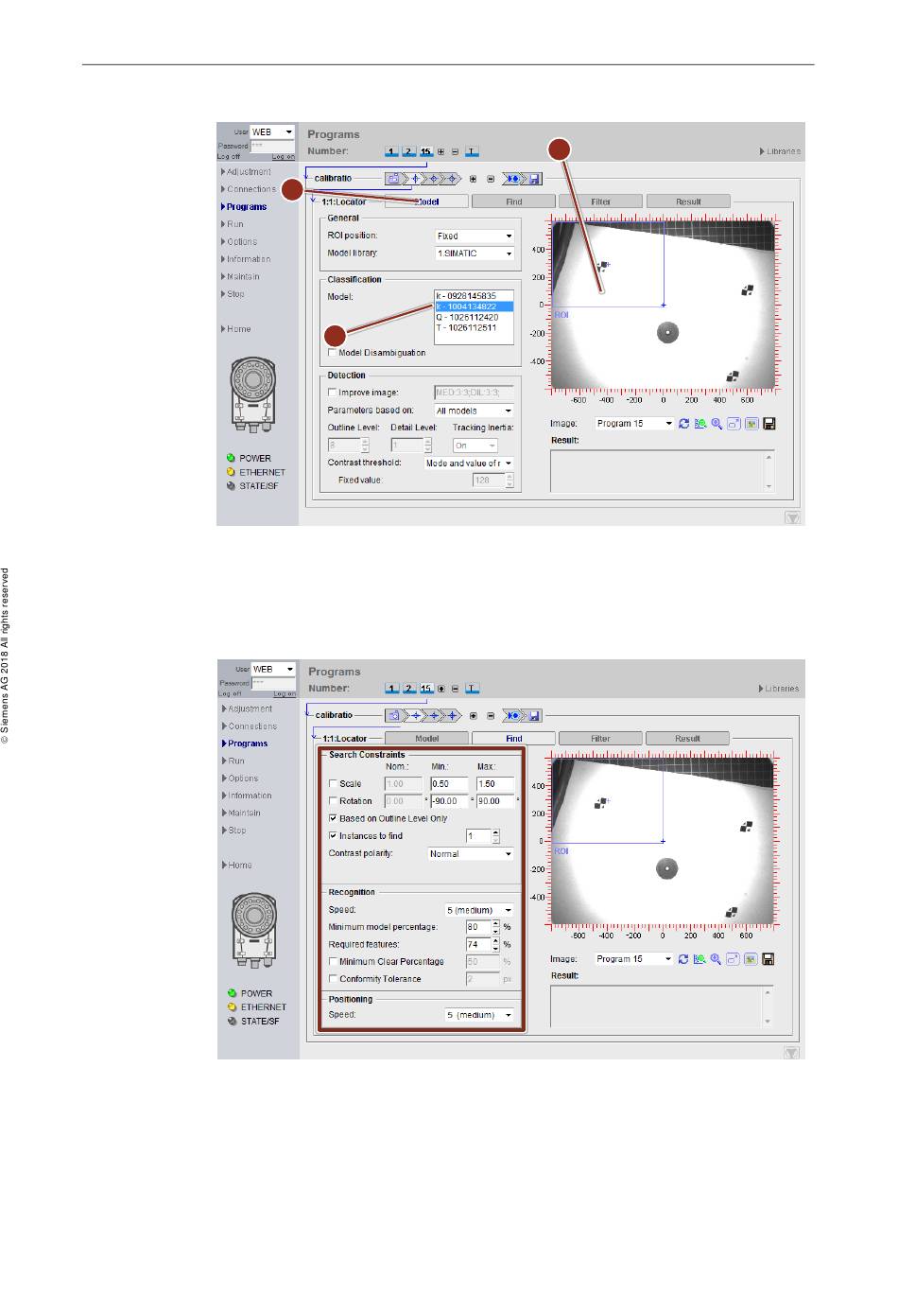This screenshot has width=898, height=1312.
Task: Open Adjustment in upper screenshot sidebar
Action: click(x=249, y=172)
